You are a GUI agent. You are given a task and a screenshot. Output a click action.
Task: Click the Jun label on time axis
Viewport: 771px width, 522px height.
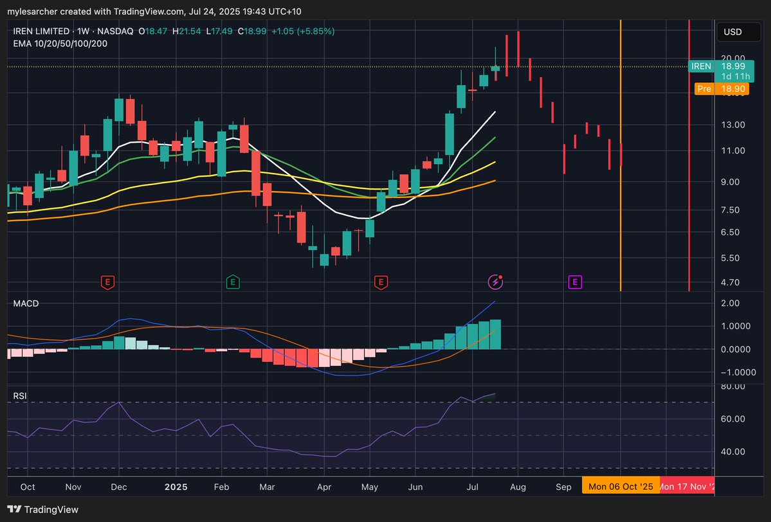pyautogui.click(x=415, y=487)
